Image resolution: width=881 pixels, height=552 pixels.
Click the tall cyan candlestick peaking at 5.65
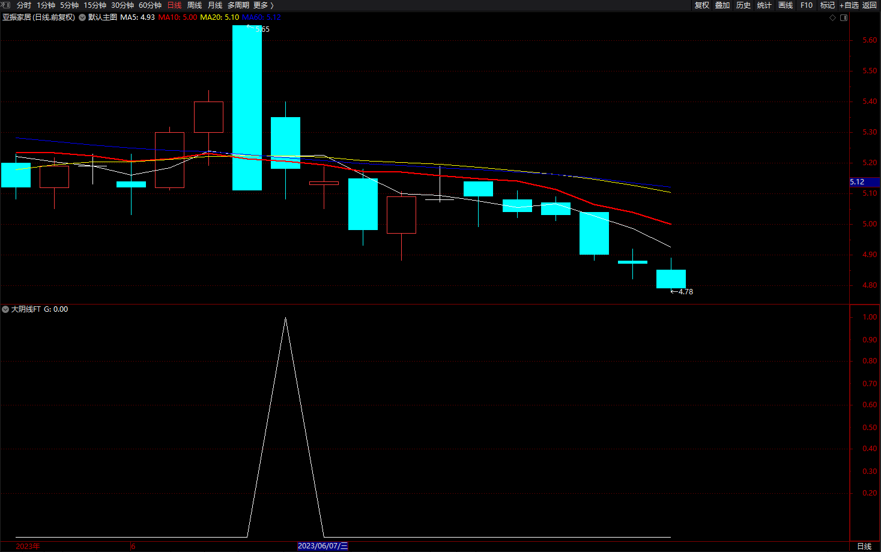pos(247,108)
